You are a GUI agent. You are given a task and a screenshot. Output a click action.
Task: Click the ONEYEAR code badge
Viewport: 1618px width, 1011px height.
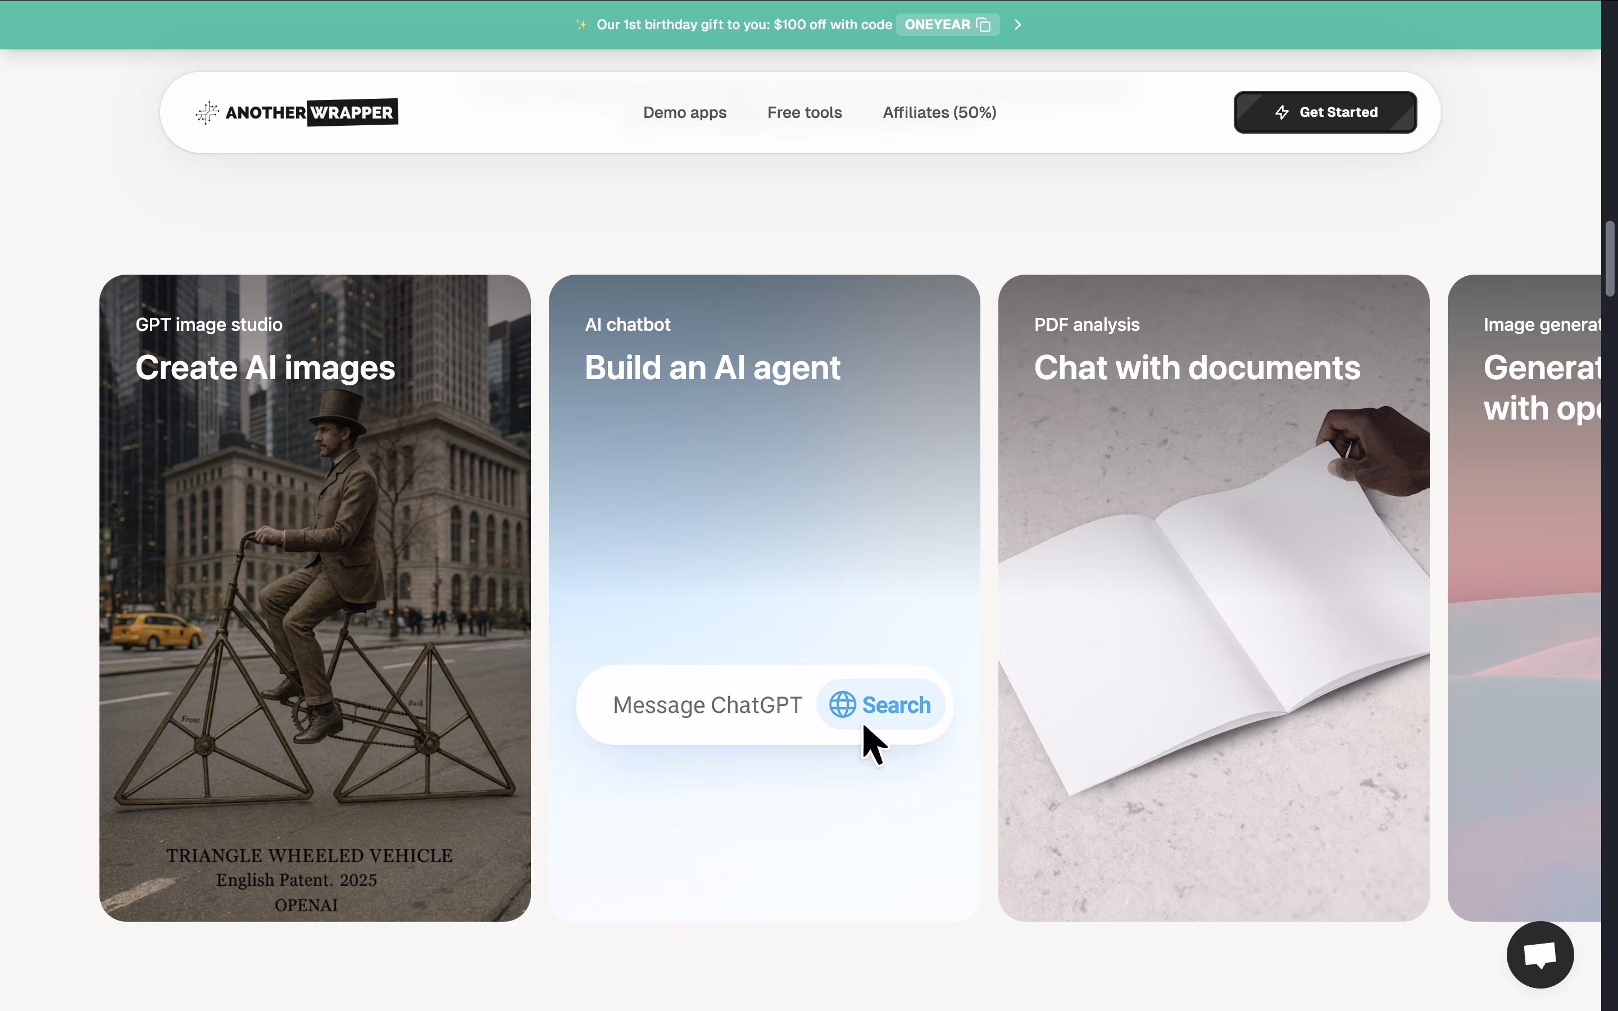point(947,25)
